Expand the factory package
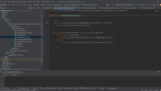The image size is (161, 91). point(11,48)
